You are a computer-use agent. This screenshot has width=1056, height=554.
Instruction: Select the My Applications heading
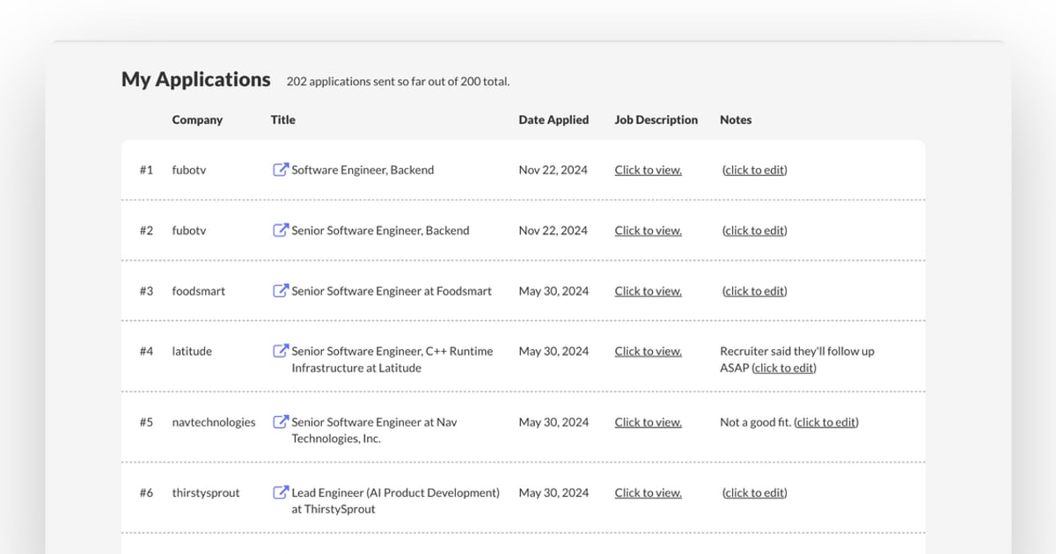coord(195,79)
